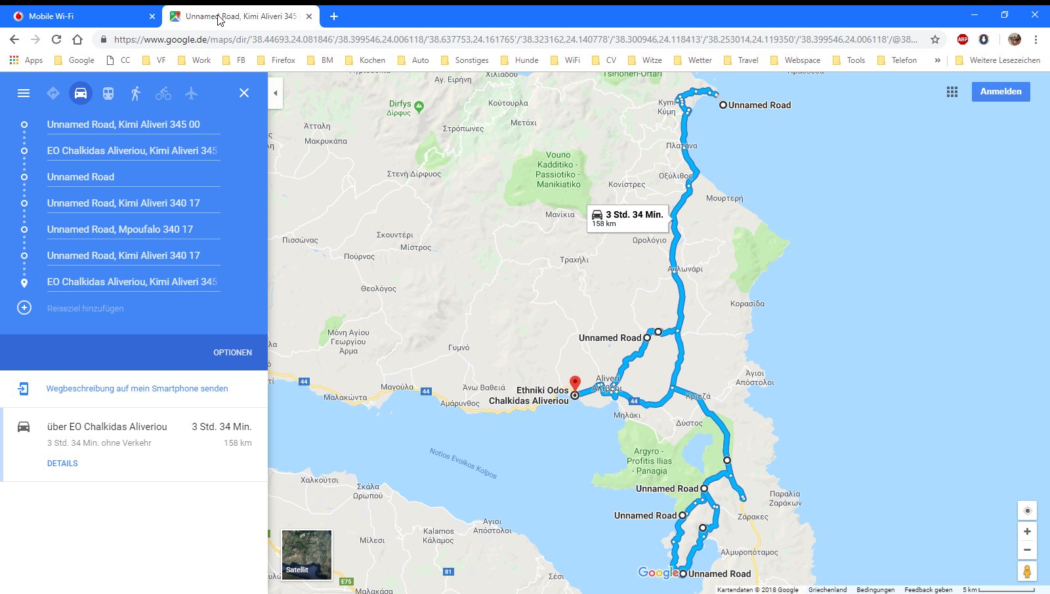Click the map scale bar 5 km
Image resolution: width=1050 pixels, height=594 pixels.
tap(999, 589)
